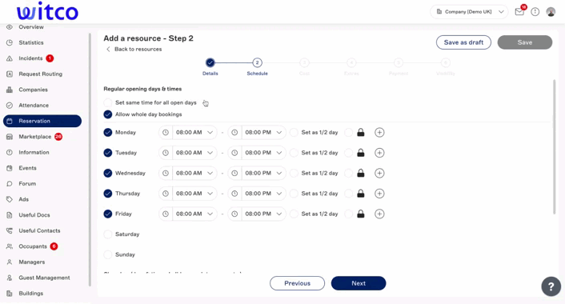
Task: Open Wednesday start time dropdown
Action: (x=188, y=173)
